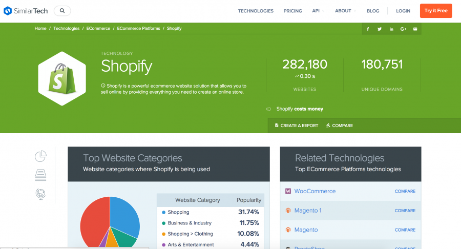Click the orange Shopping > Clothing legend dot
461x249 pixels.
[x=164, y=234]
